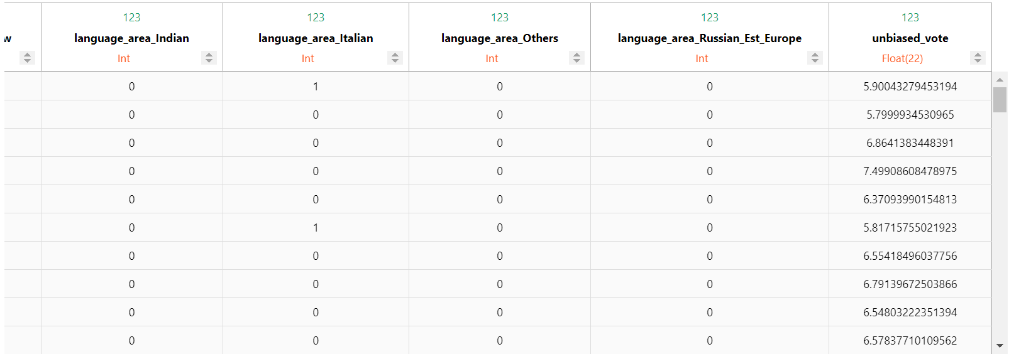The width and height of the screenshot is (1009, 364).
Task: Click the Int type label under language_area_Others
Action: (x=492, y=58)
